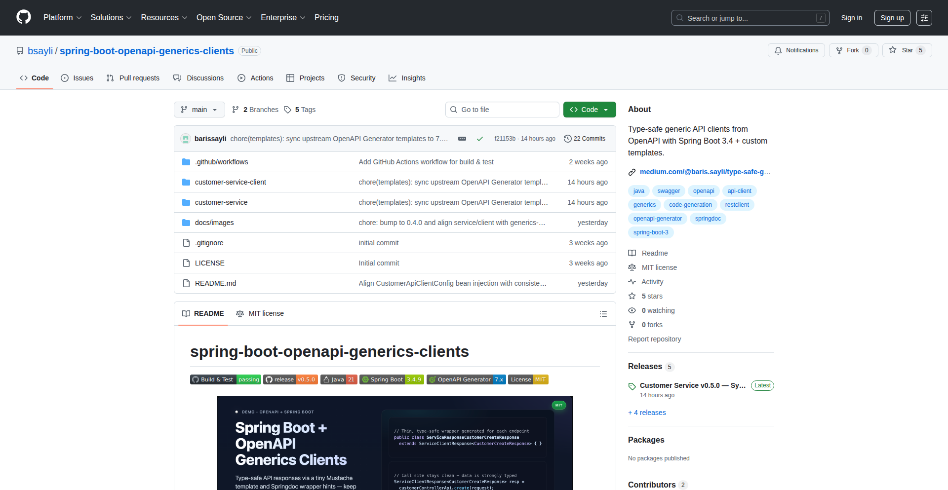Click the 'Add GitHub Actions workflow' commit message
Screen dimensions: 948x490
tap(426, 162)
